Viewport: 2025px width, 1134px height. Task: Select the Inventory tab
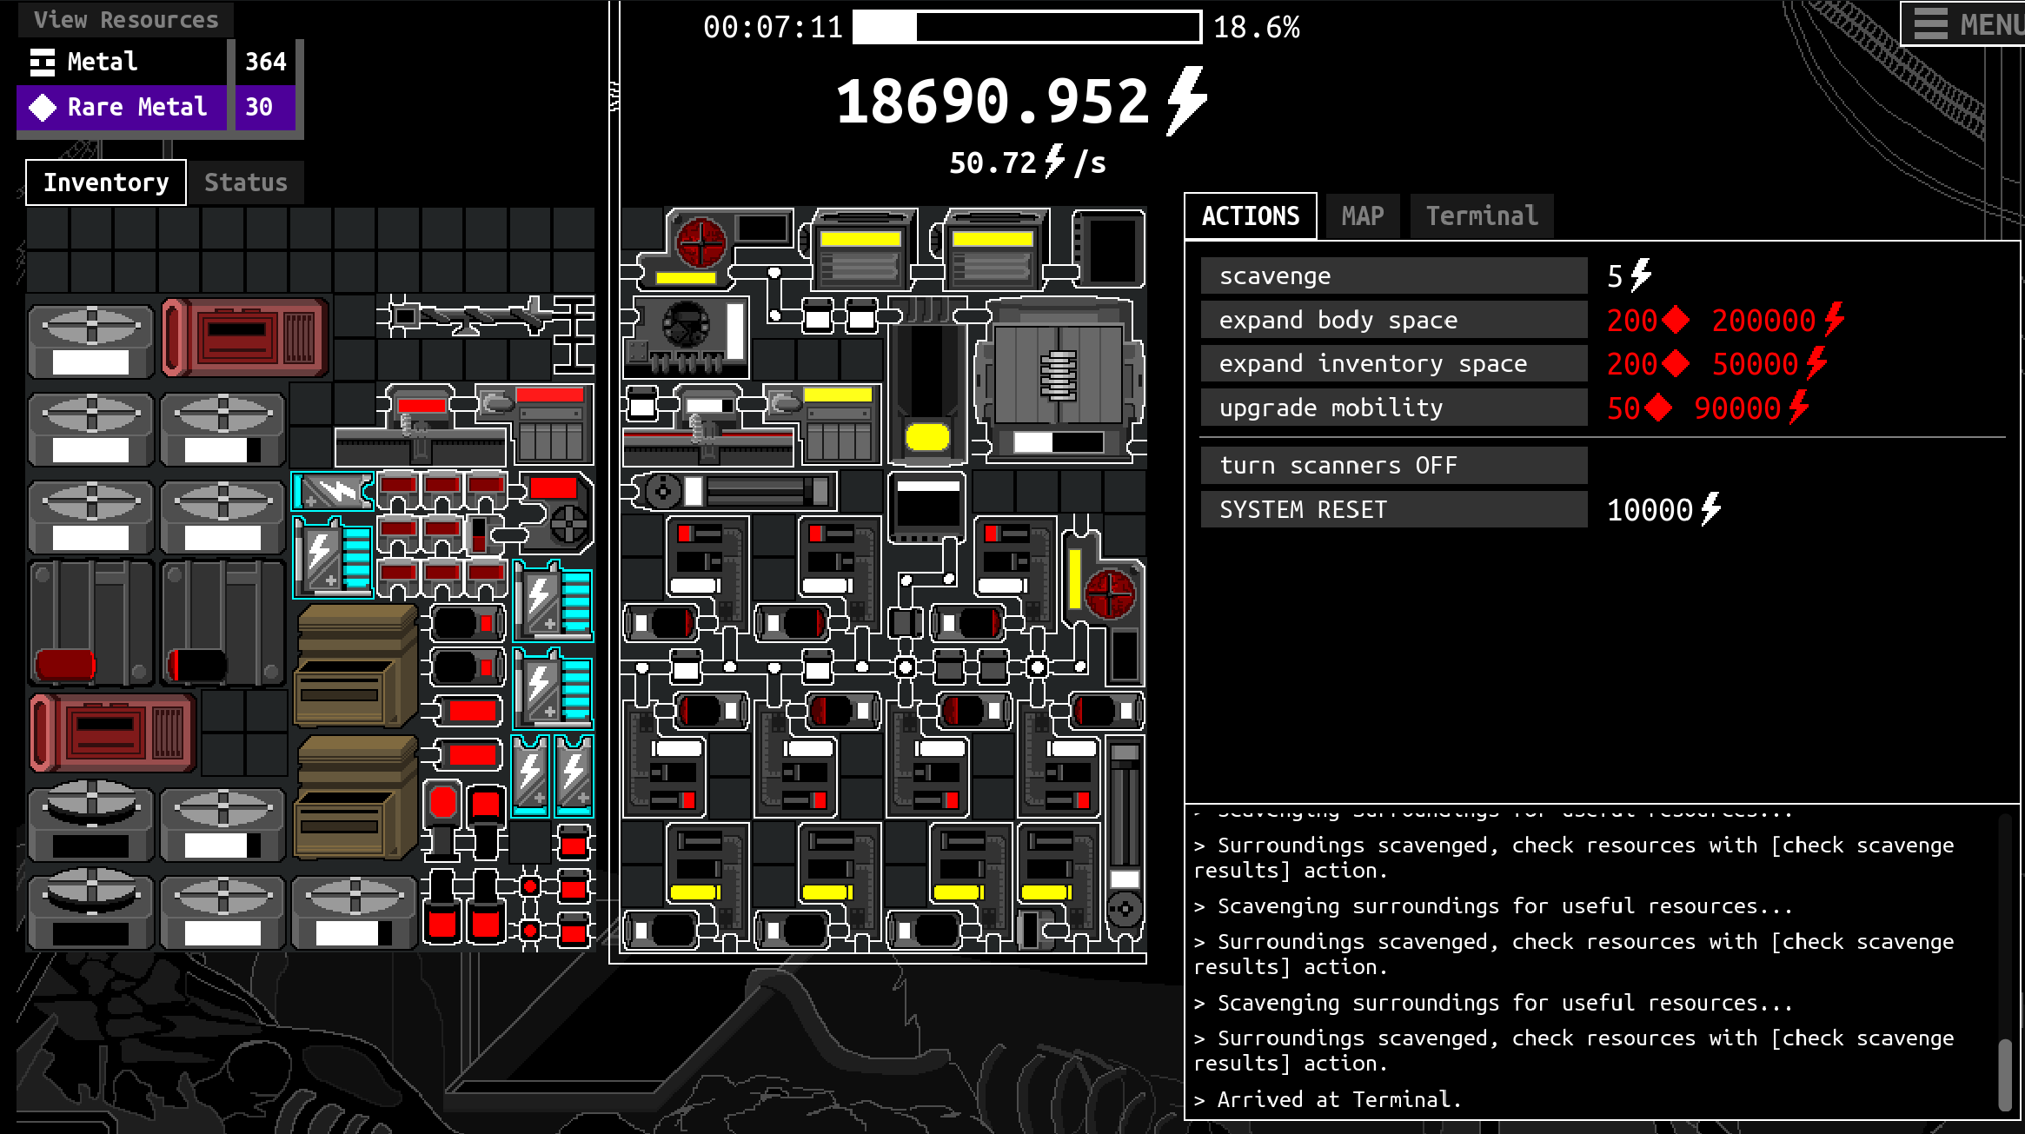pyautogui.click(x=106, y=182)
